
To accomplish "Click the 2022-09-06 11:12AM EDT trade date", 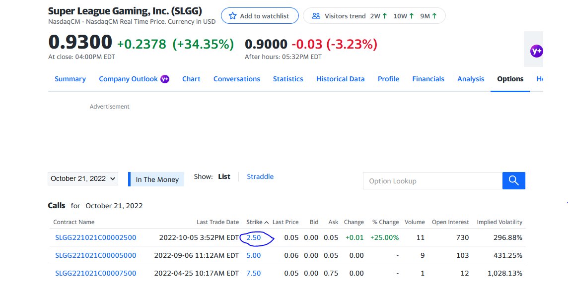I will click(197, 255).
